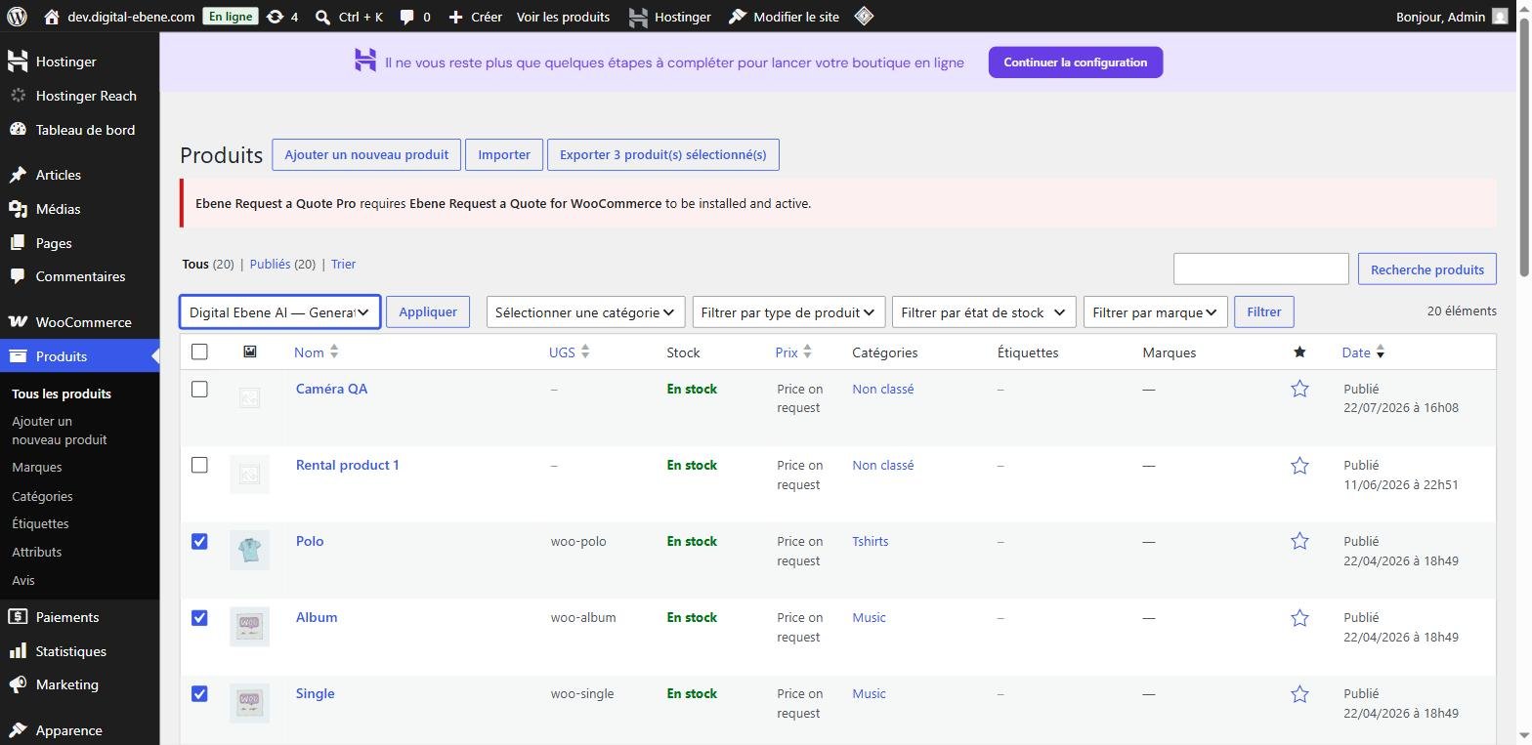Click Continuer la configuration
The height and width of the screenshot is (745, 1532).
pos(1076,62)
